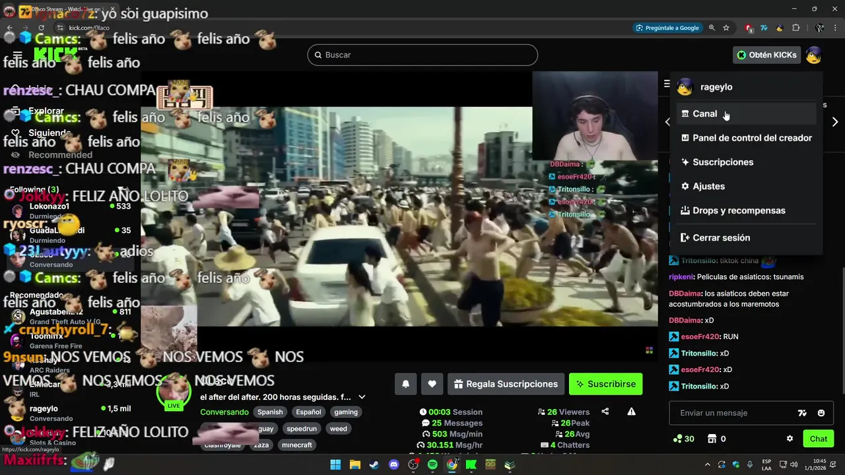Click the right arrow chevron in chat header
The image size is (845, 475).
[x=835, y=122]
